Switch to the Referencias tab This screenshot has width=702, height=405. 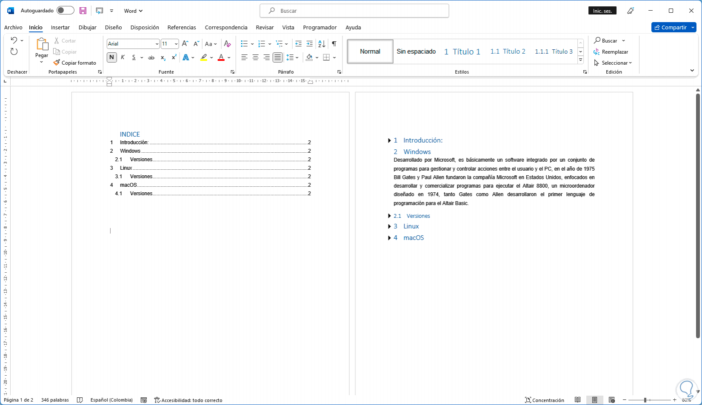[x=182, y=27]
